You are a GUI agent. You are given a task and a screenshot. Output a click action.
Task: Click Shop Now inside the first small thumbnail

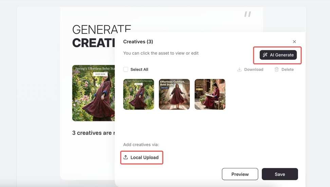coord(139,84)
